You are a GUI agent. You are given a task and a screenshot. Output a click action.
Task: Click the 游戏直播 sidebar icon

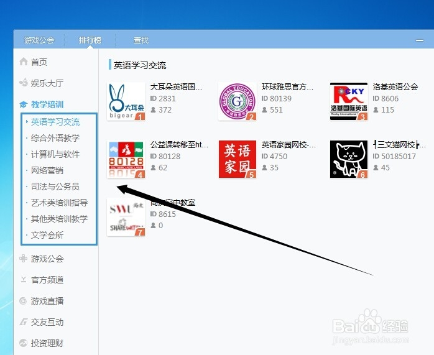click(x=24, y=301)
